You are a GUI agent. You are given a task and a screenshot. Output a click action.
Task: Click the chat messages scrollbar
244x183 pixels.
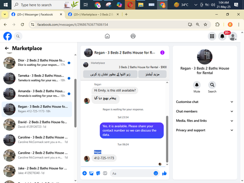pyautogui.click(x=167, y=139)
